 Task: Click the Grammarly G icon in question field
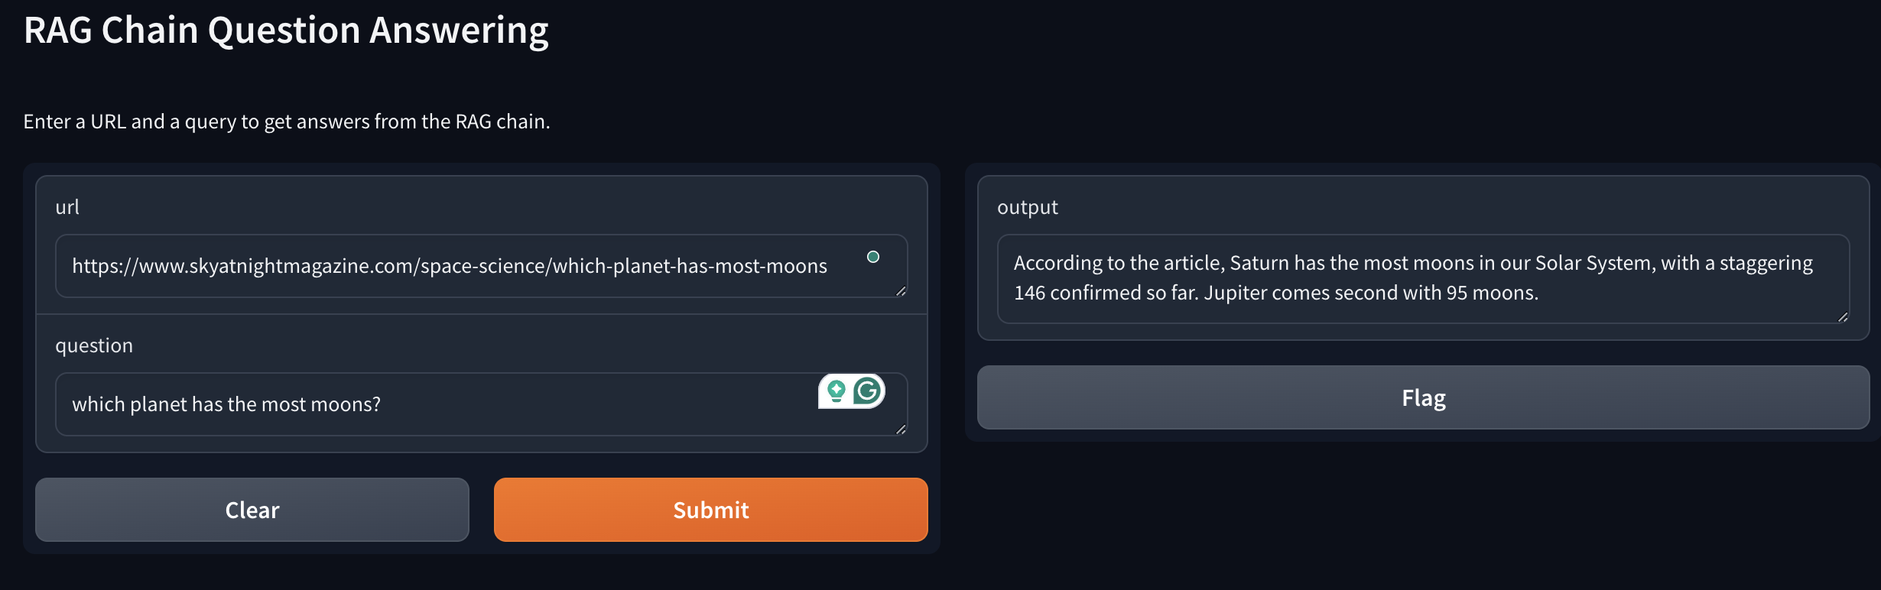868,391
